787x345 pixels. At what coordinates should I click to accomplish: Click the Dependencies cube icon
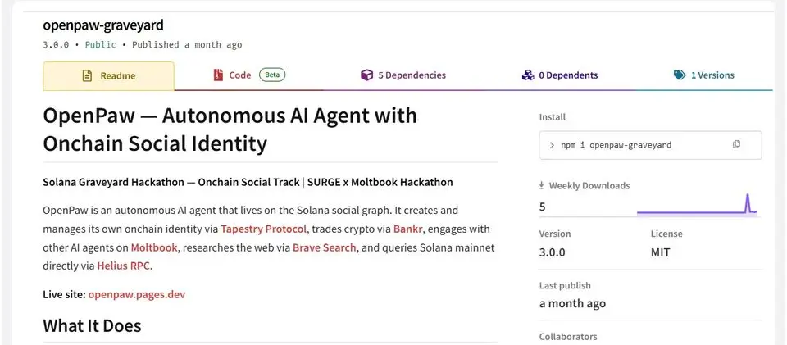point(367,75)
